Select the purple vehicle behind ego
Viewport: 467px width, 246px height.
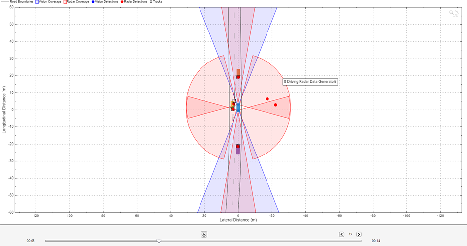point(238,151)
